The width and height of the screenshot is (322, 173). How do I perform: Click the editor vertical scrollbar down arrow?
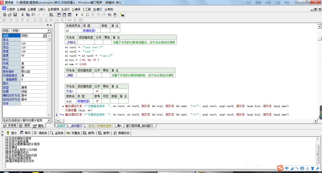(x=319, y=117)
